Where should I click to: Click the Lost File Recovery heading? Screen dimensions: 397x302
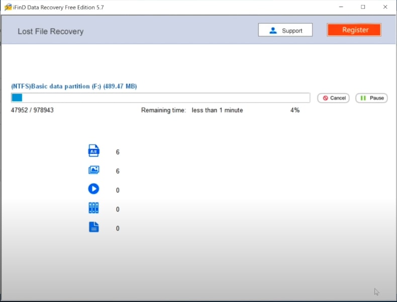point(50,31)
